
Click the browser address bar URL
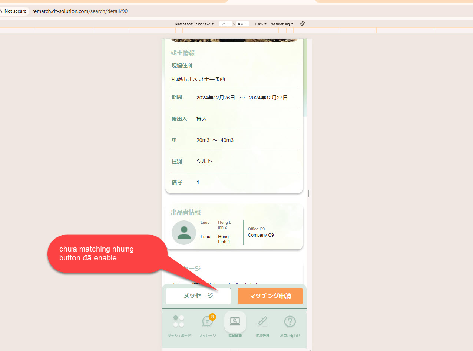tap(80, 11)
